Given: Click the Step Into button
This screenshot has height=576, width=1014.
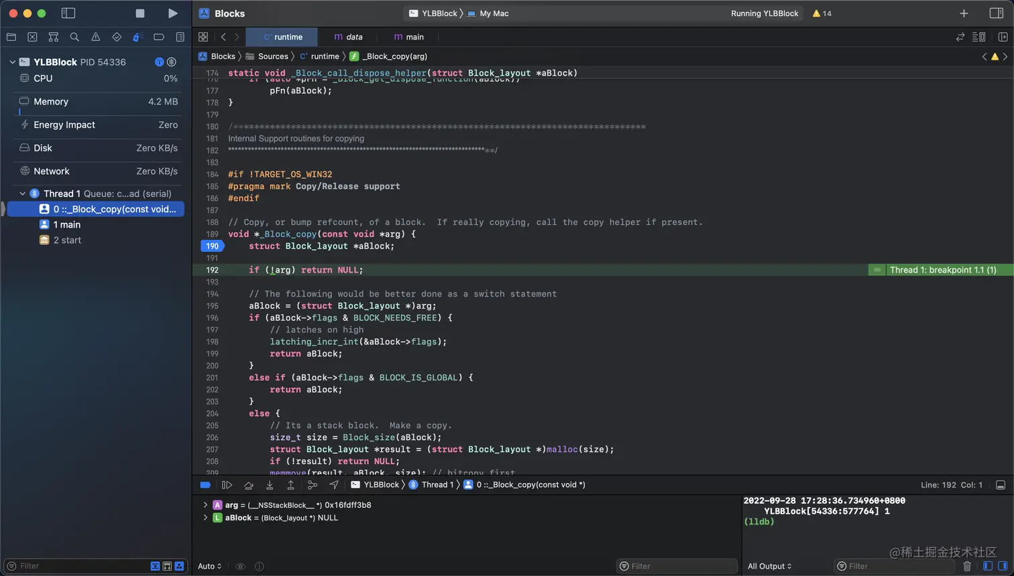Looking at the screenshot, I should point(270,485).
